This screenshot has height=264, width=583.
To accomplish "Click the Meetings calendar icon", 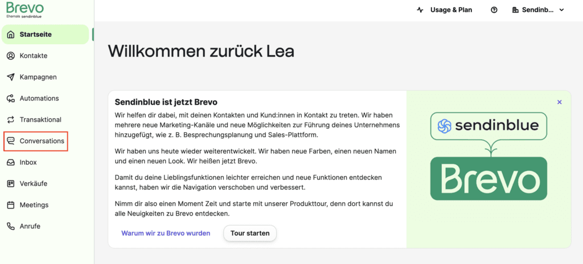I will coord(11,205).
